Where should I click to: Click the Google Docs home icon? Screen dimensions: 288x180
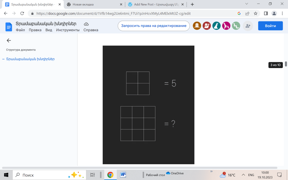(x=9, y=27)
